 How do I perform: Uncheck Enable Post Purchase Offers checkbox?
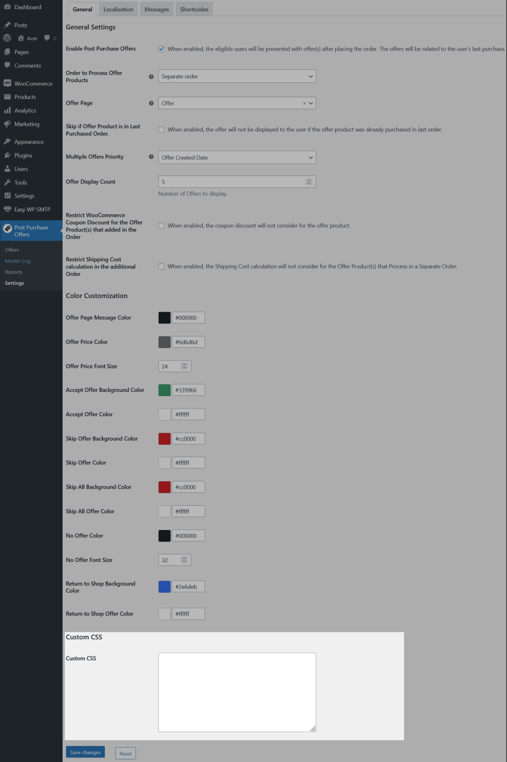coord(161,49)
